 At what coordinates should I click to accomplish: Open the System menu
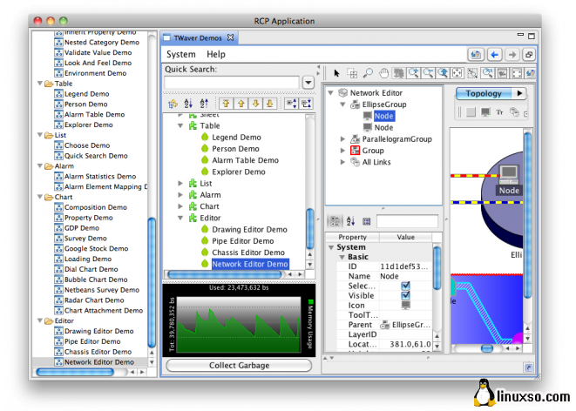coord(181,55)
